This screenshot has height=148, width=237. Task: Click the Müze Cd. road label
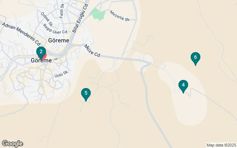coord(93,51)
